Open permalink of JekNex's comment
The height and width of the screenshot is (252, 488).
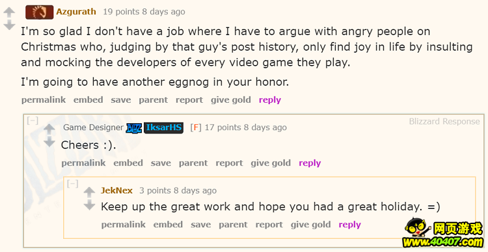tap(123, 225)
